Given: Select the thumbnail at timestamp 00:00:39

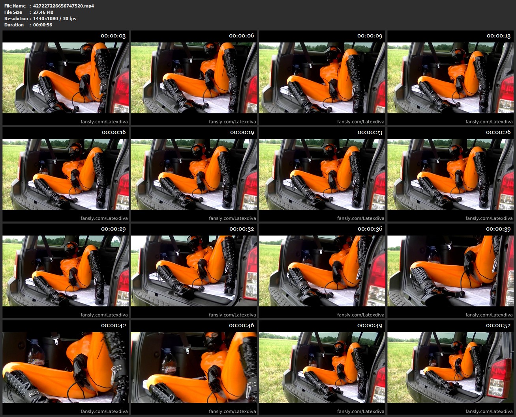Looking at the screenshot, I should click(450, 271).
